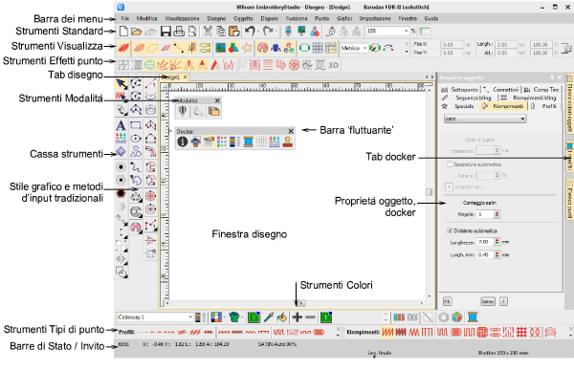Toggle the Divisione automatica checkbox
Viewport: 574px width, 371px height.
tap(450, 230)
